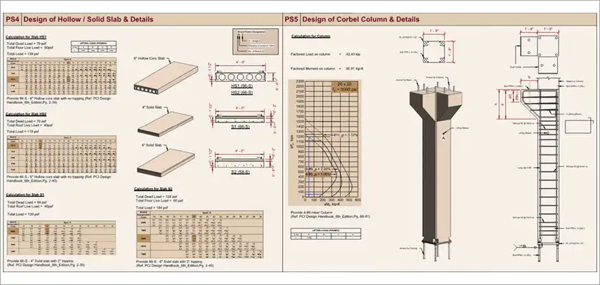Click the 'HS2 (66-S)' section label
This screenshot has height=285, width=600.
tap(241, 93)
